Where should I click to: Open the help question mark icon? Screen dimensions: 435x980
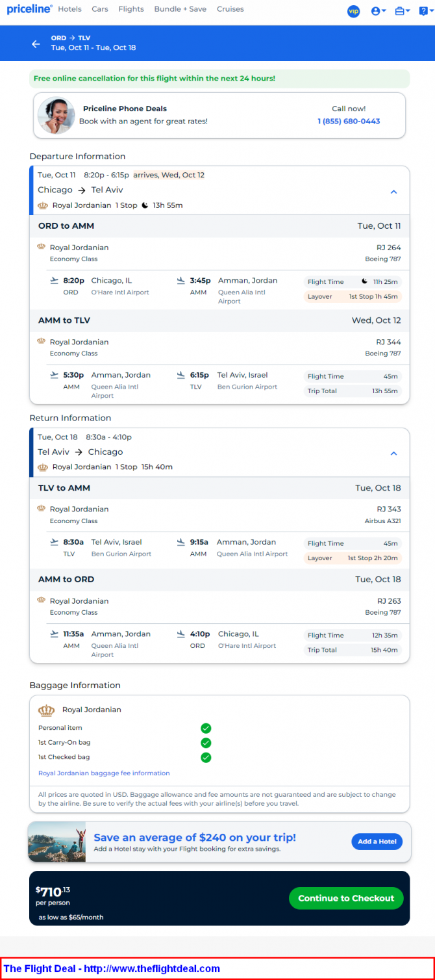[x=423, y=11]
